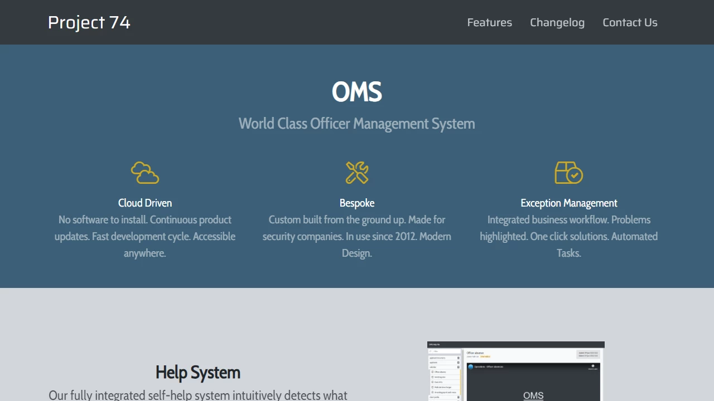Open the help system screenshot's dark video area

tap(533, 384)
